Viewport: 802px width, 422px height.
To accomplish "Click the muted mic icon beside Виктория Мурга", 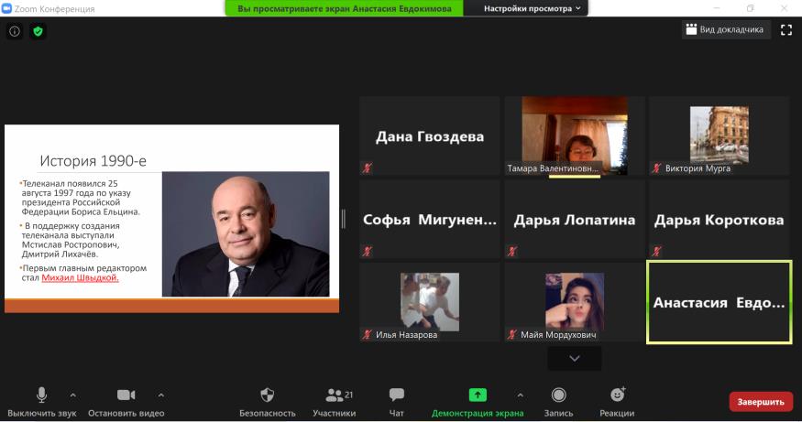I will click(657, 168).
